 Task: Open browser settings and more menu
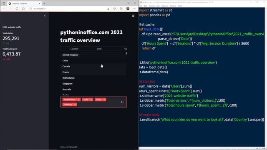coord(134,9)
